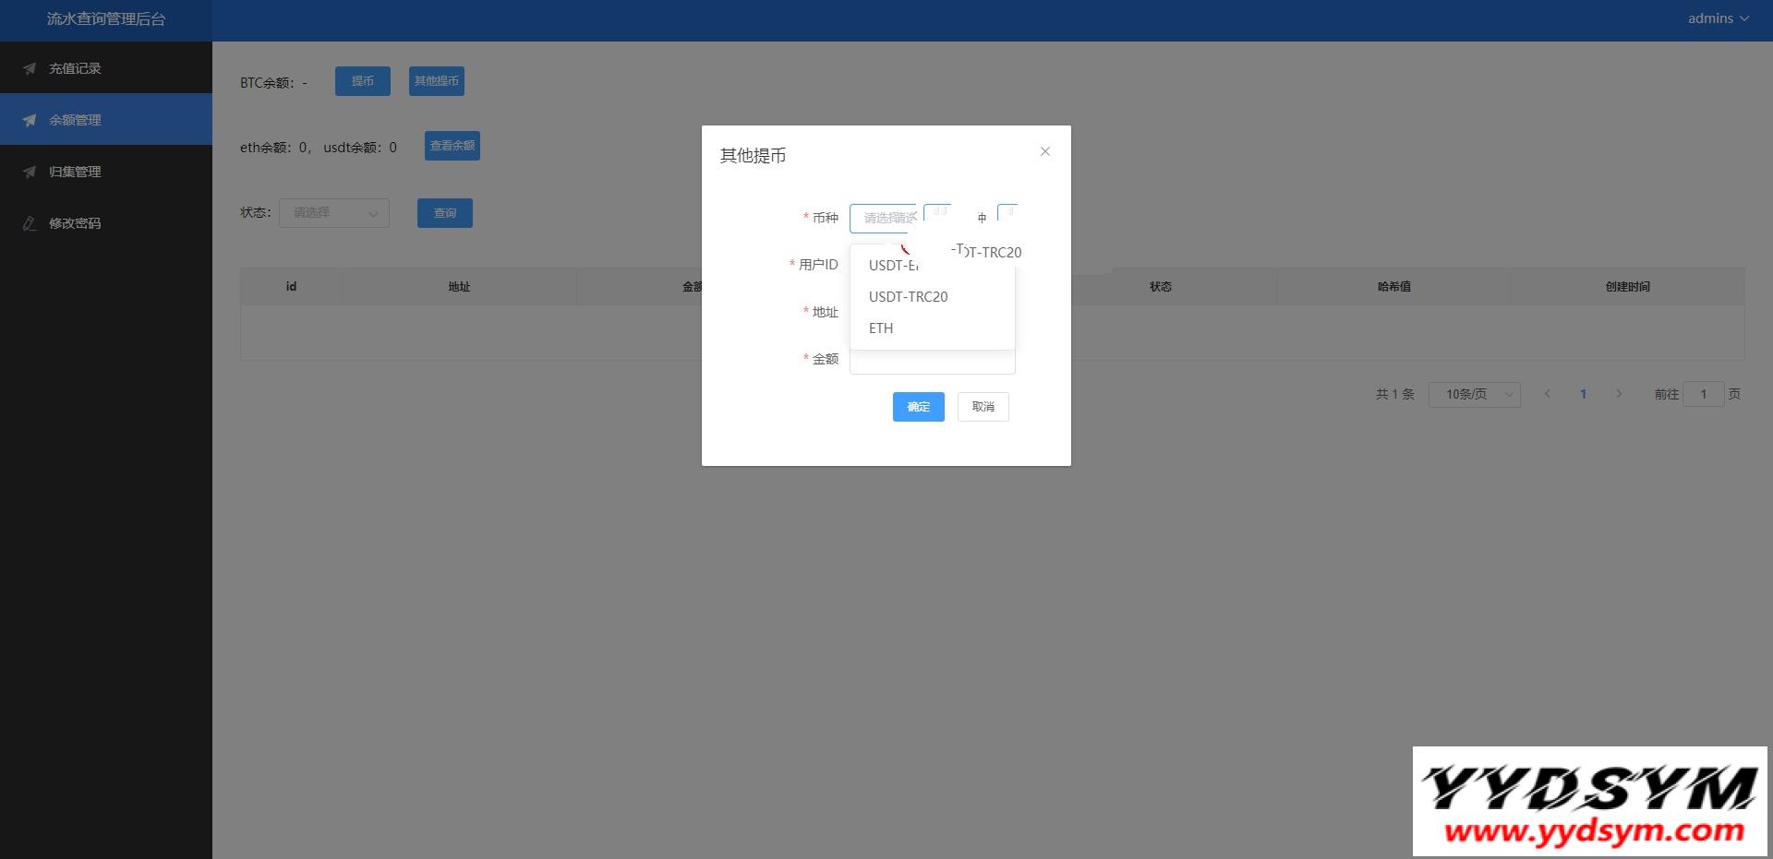The height and width of the screenshot is (859, 1773).
Task: Close the 其他提币 dialog with X icon
Action: (x=1044, y=151)
